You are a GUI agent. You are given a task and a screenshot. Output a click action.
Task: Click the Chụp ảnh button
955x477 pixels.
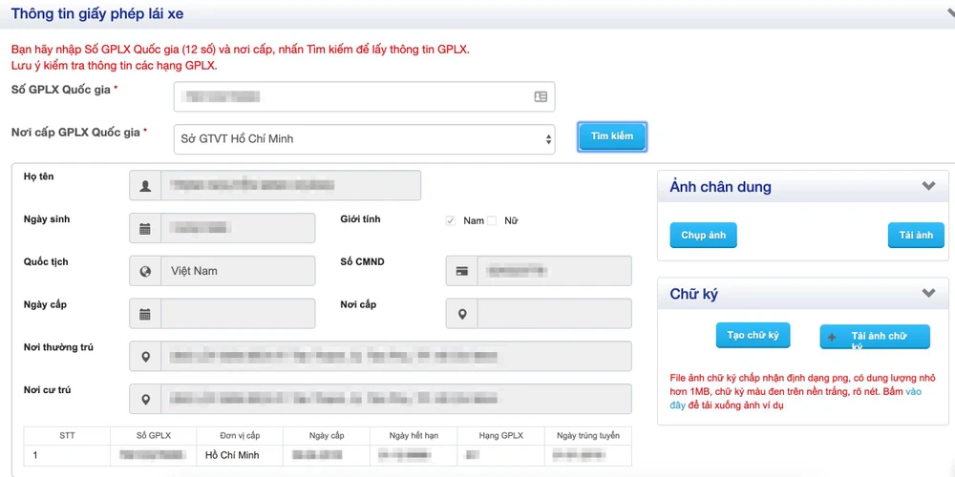point(704,236)
